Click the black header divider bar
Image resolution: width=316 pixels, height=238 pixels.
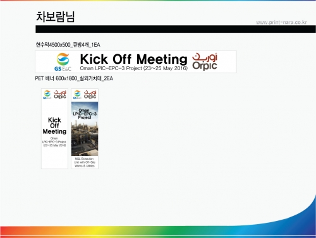click(x=176, y=29)
